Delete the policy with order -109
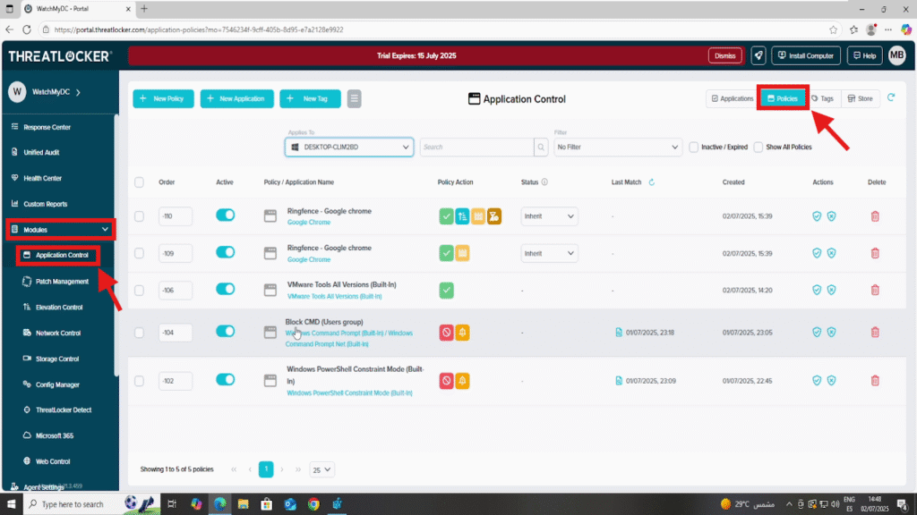The height and width of the screenshot is (515, 917). [x=875, y=253]
